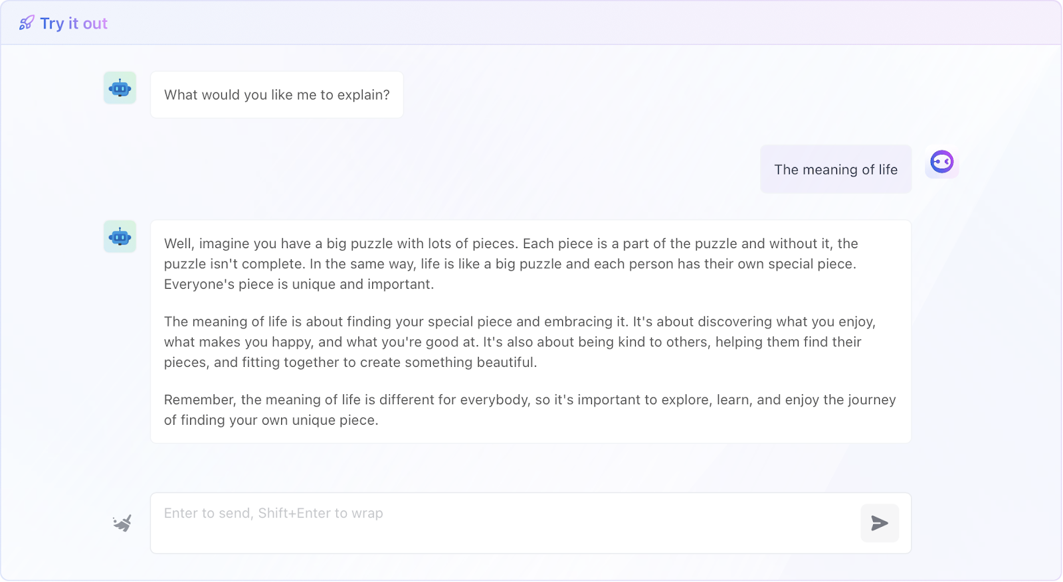This screenshot has width=1063, height=582.
Task: Click the 'What would you like me to explain?' bubble
Action: point(277,95)
